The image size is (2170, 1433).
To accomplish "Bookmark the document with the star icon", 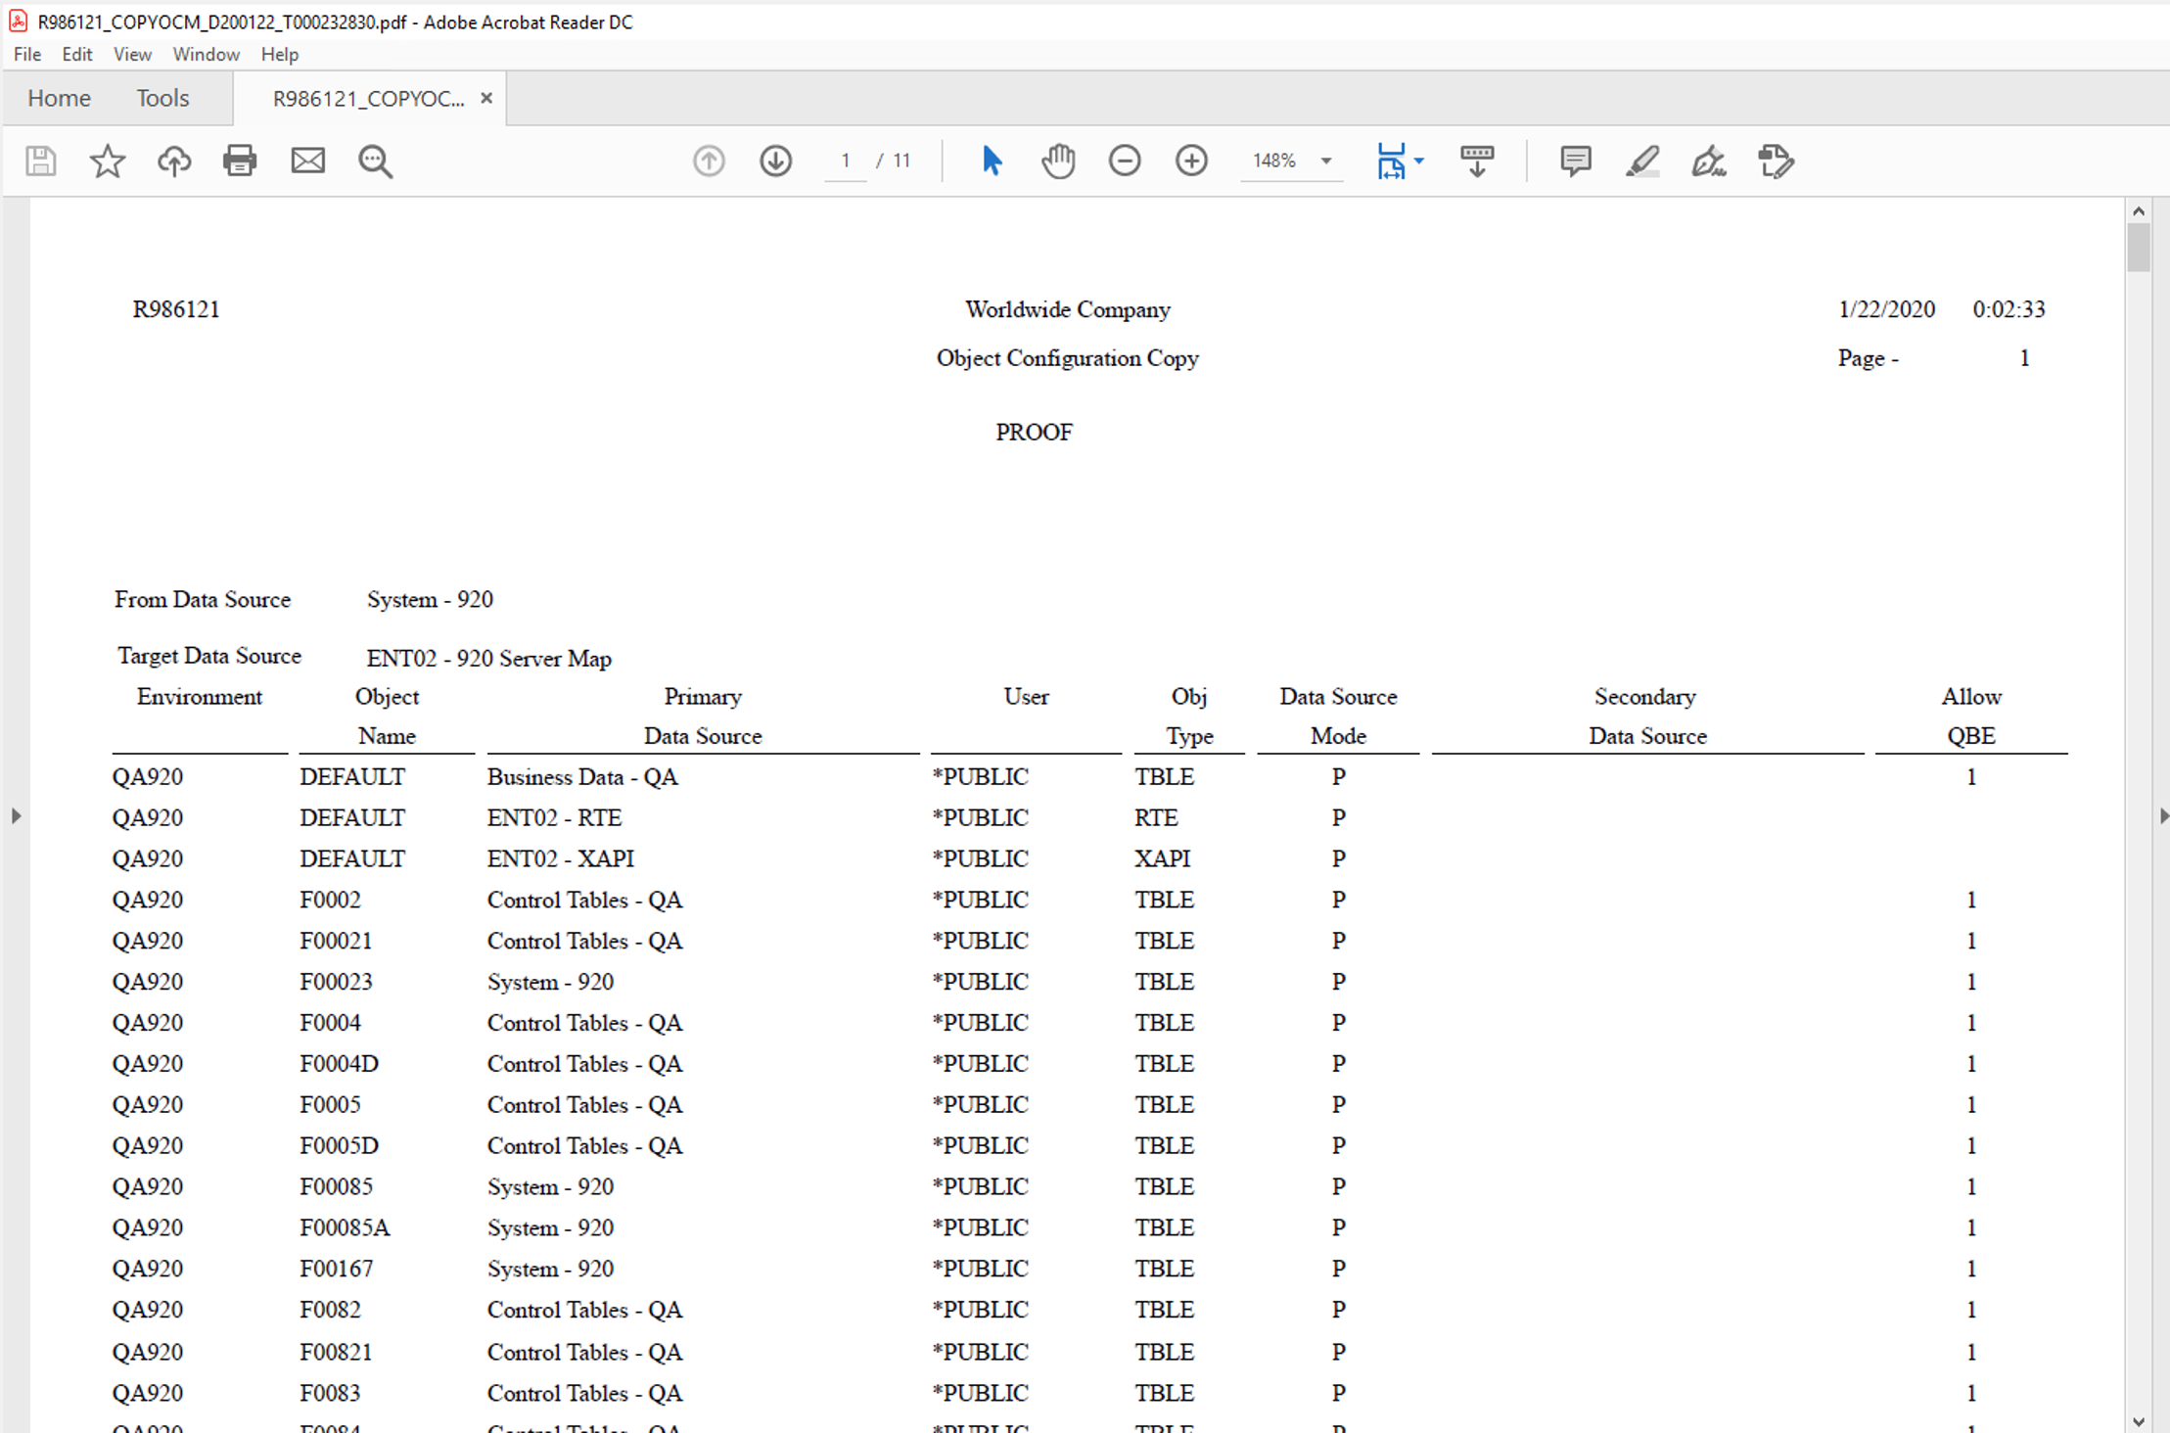I will [x=108, y=161].
